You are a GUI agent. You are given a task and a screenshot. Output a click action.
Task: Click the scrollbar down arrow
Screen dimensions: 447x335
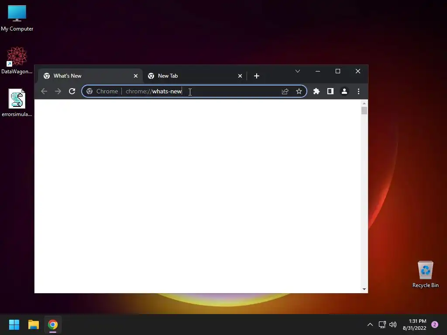coord(364,289)
